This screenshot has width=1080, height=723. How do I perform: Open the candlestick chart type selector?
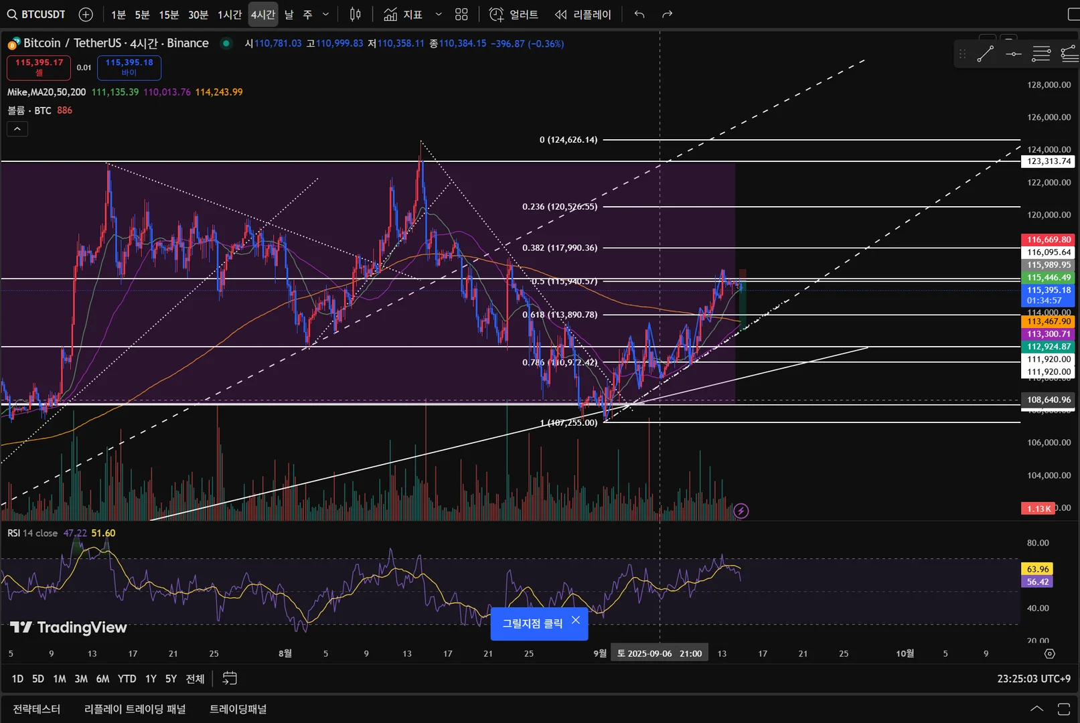[x=356, y=14]
